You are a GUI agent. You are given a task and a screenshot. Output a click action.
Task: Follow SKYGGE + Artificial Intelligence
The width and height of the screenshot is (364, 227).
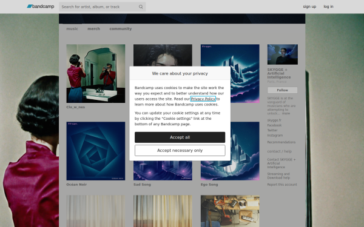coord(282,90)
